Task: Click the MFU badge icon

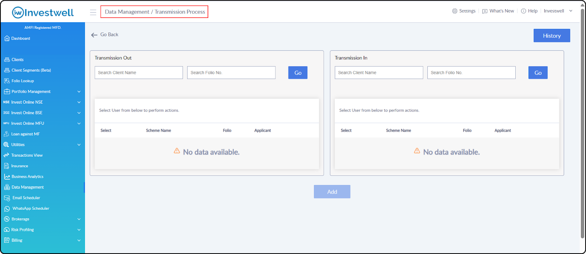Action: (6, 124)
